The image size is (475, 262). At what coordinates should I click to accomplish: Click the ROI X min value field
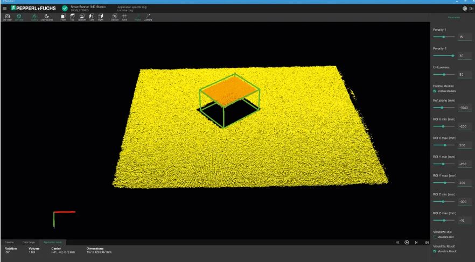click(x=464, y=126)
